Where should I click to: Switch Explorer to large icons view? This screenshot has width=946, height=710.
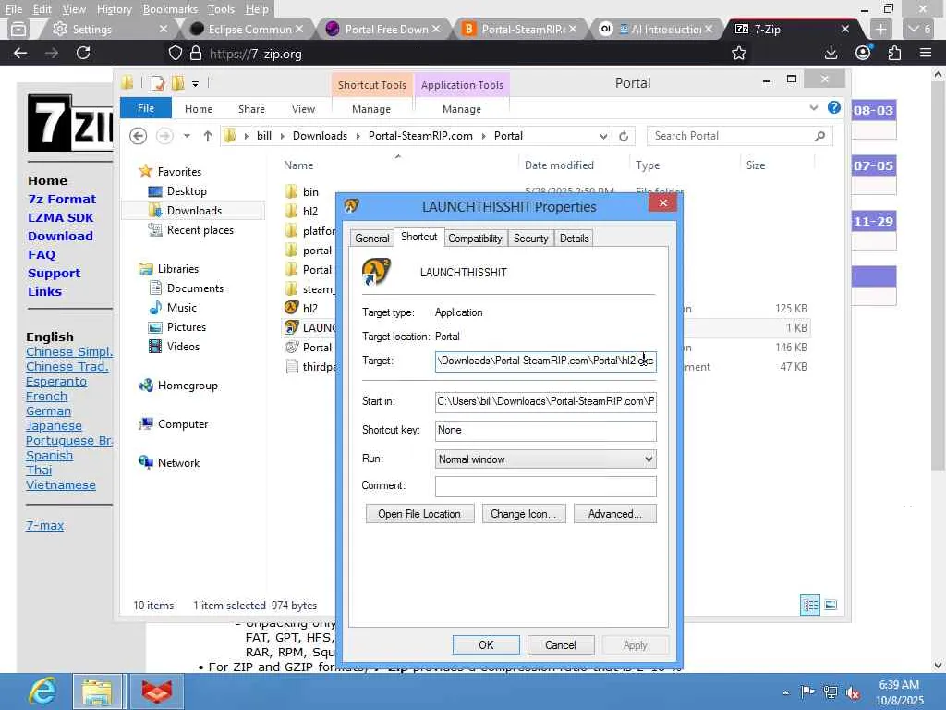coord(831,605)
